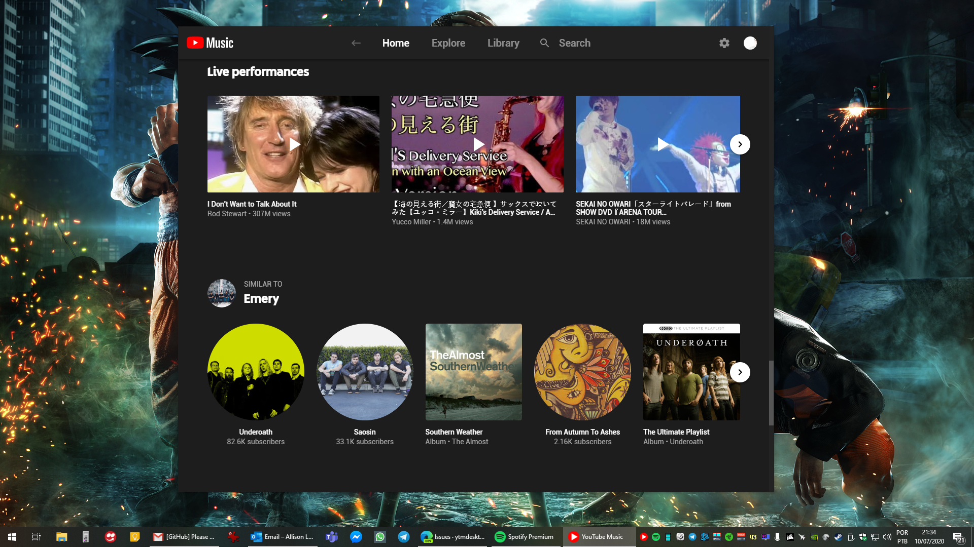974x547 pixels.
Task: Click the Telegram tray icon
Action: [x=692, y=537]
